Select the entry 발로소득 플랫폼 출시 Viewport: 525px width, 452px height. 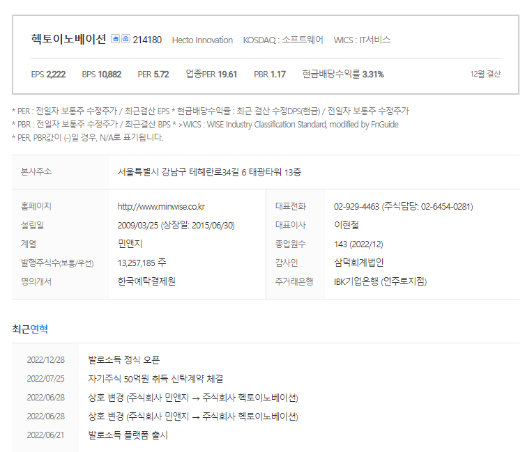128,435
